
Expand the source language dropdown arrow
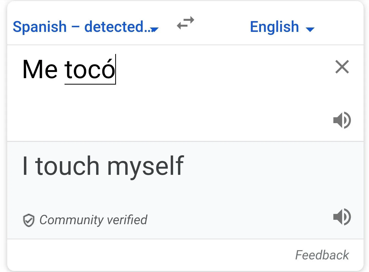(155, 30)
